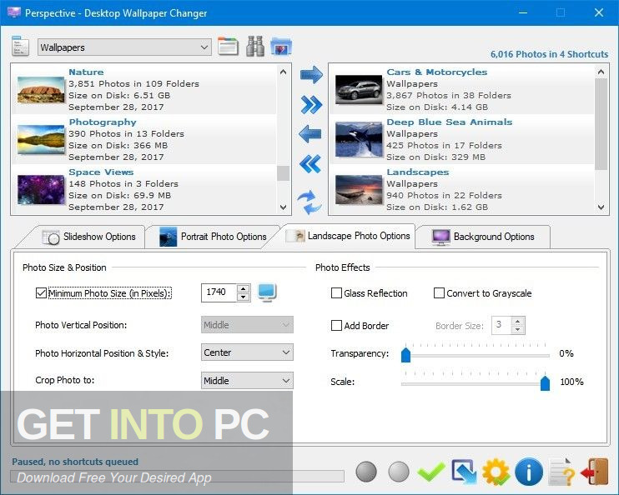Switch to the Slideshow Options tab
Screen dimensions: 619x495
89,237
